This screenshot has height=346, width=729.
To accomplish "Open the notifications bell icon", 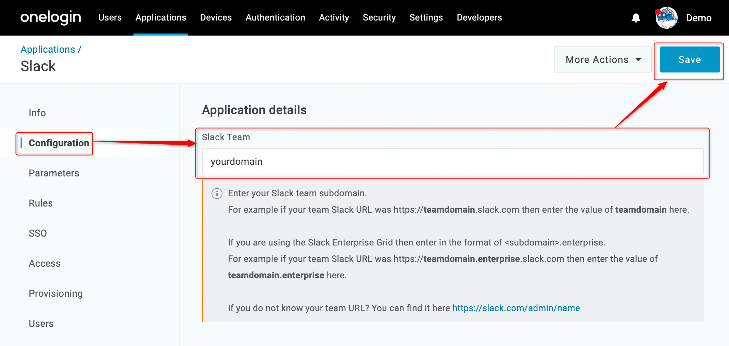I will pos(636,18).
